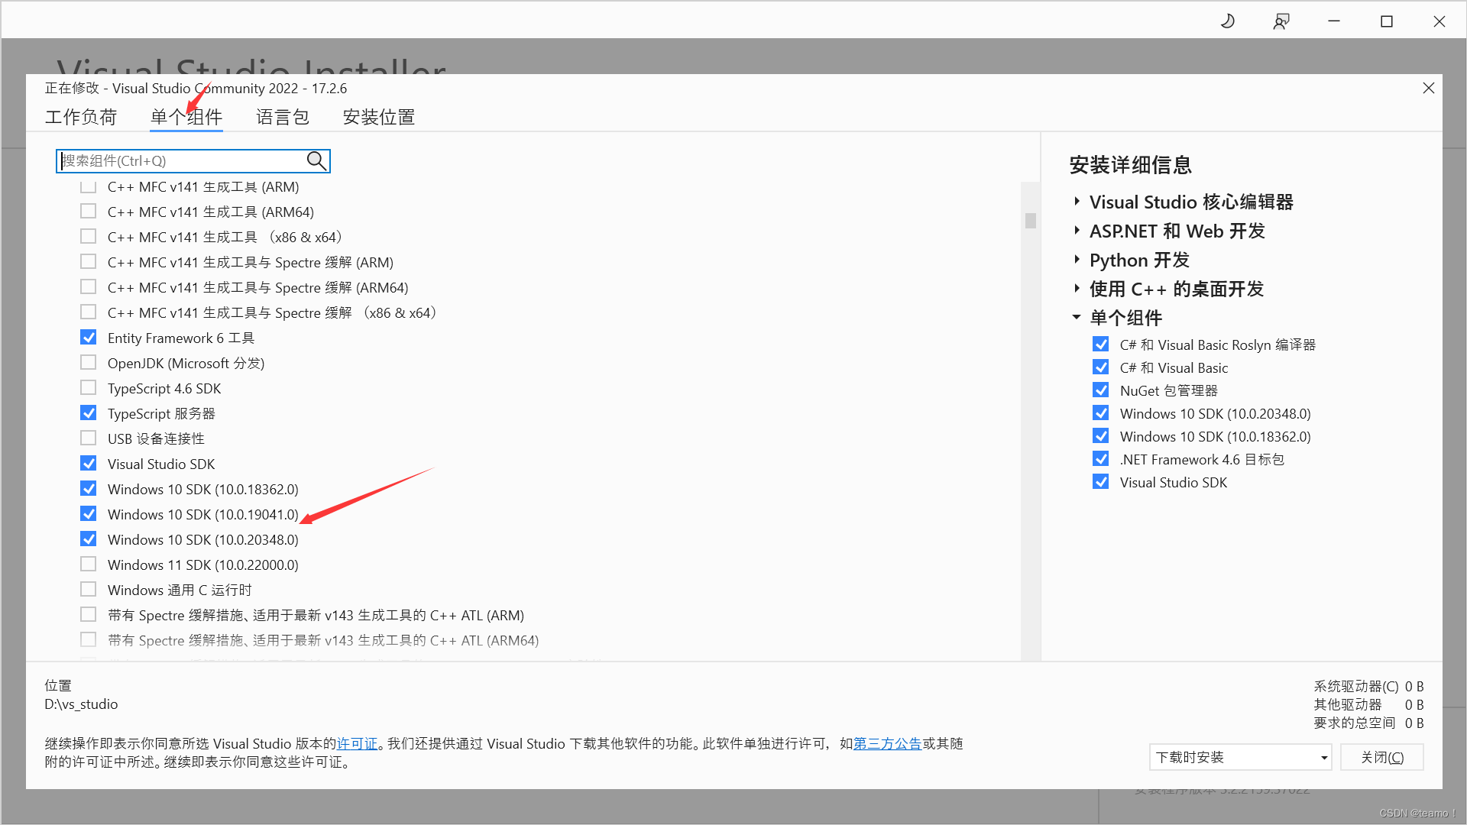
Task: Open the Language packs tab
Action: click(282, 117)
